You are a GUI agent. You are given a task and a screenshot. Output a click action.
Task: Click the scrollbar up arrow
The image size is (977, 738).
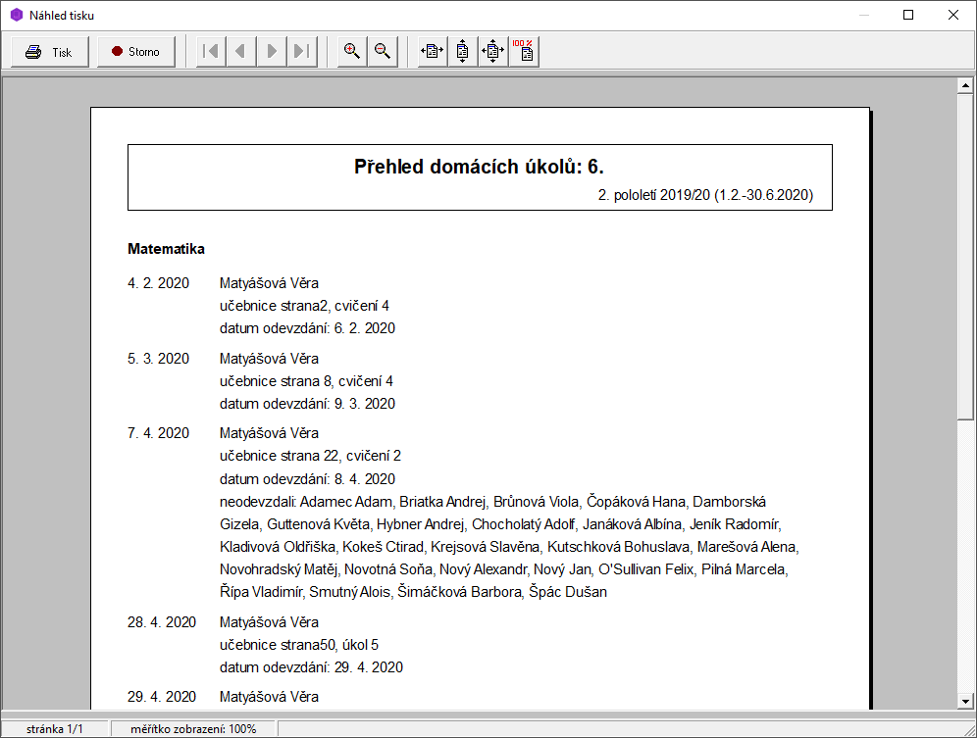pos(965,85)
